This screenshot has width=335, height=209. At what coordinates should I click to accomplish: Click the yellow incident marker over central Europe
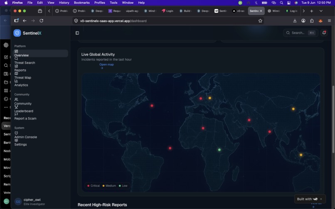pyautogui.click(x=210, y=98)
